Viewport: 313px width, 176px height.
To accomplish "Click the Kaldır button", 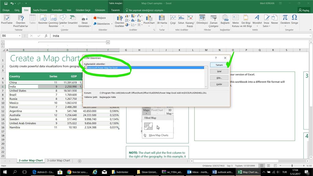I will click(219, 84).
